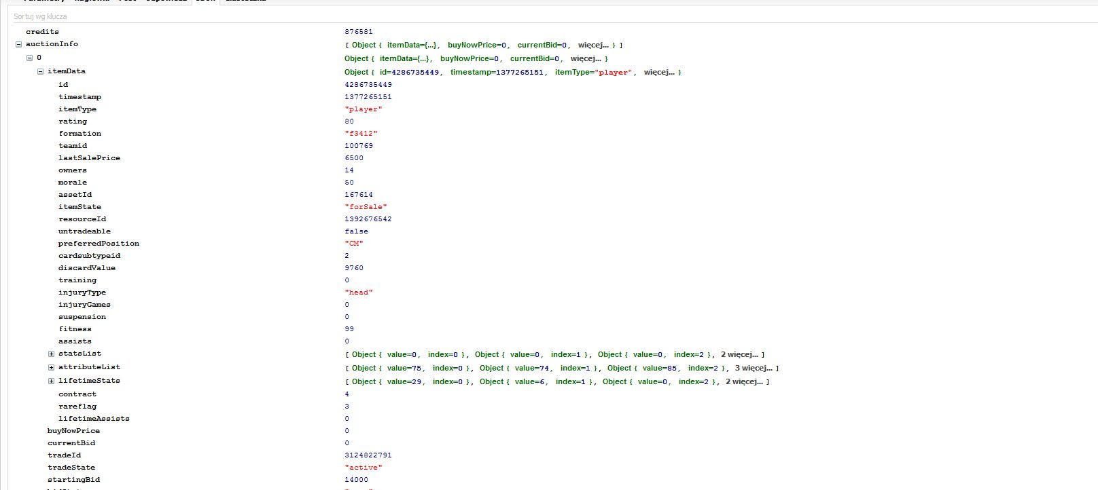Select the lastSalePrice value 6500

pos(354,158)
